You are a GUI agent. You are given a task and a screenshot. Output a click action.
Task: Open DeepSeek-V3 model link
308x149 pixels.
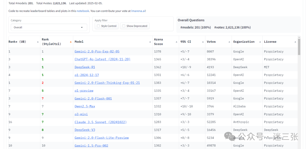pos(85,130)
